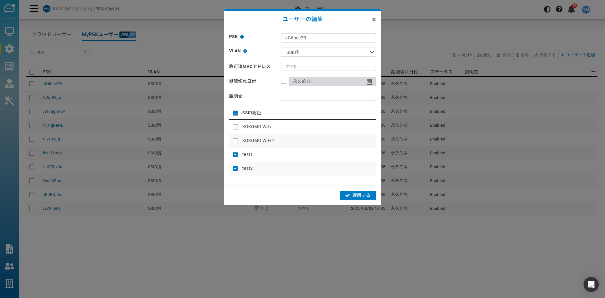Viewport: 605px width, 298px height.
Task: Click the PSK info tooltip icon
Action: (242, 37)
